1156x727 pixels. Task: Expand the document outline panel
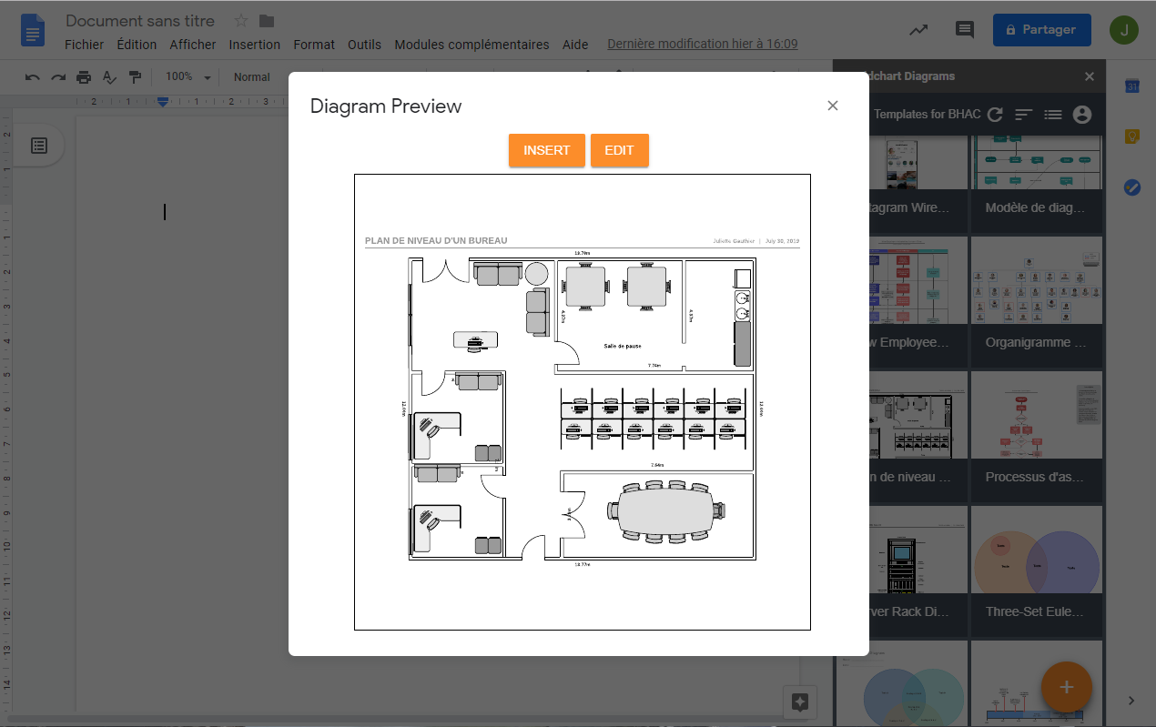click(38, 144)
